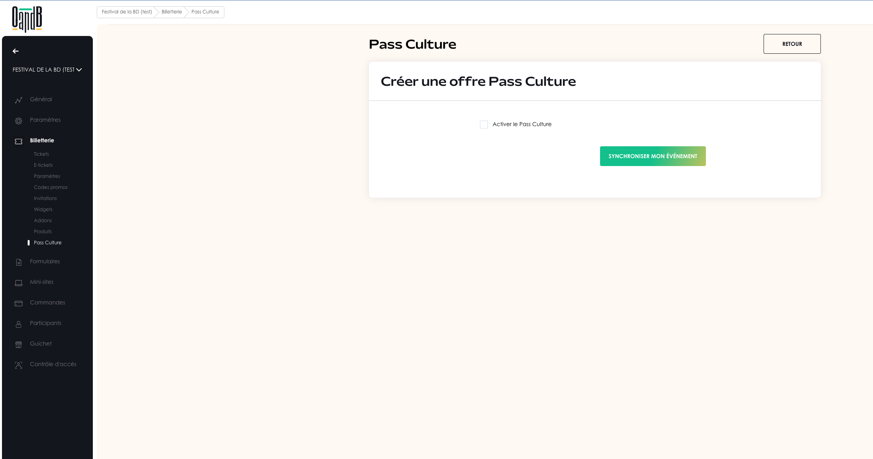The height and width of the screenshot is (459, 873).
Task: Open Participants in the sidebar
Action: pos(45,323)
